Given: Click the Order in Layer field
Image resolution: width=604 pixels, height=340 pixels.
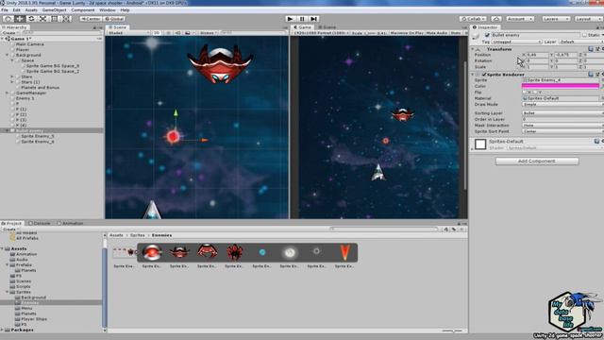Looking at the screenshot, I should point(562,119).
